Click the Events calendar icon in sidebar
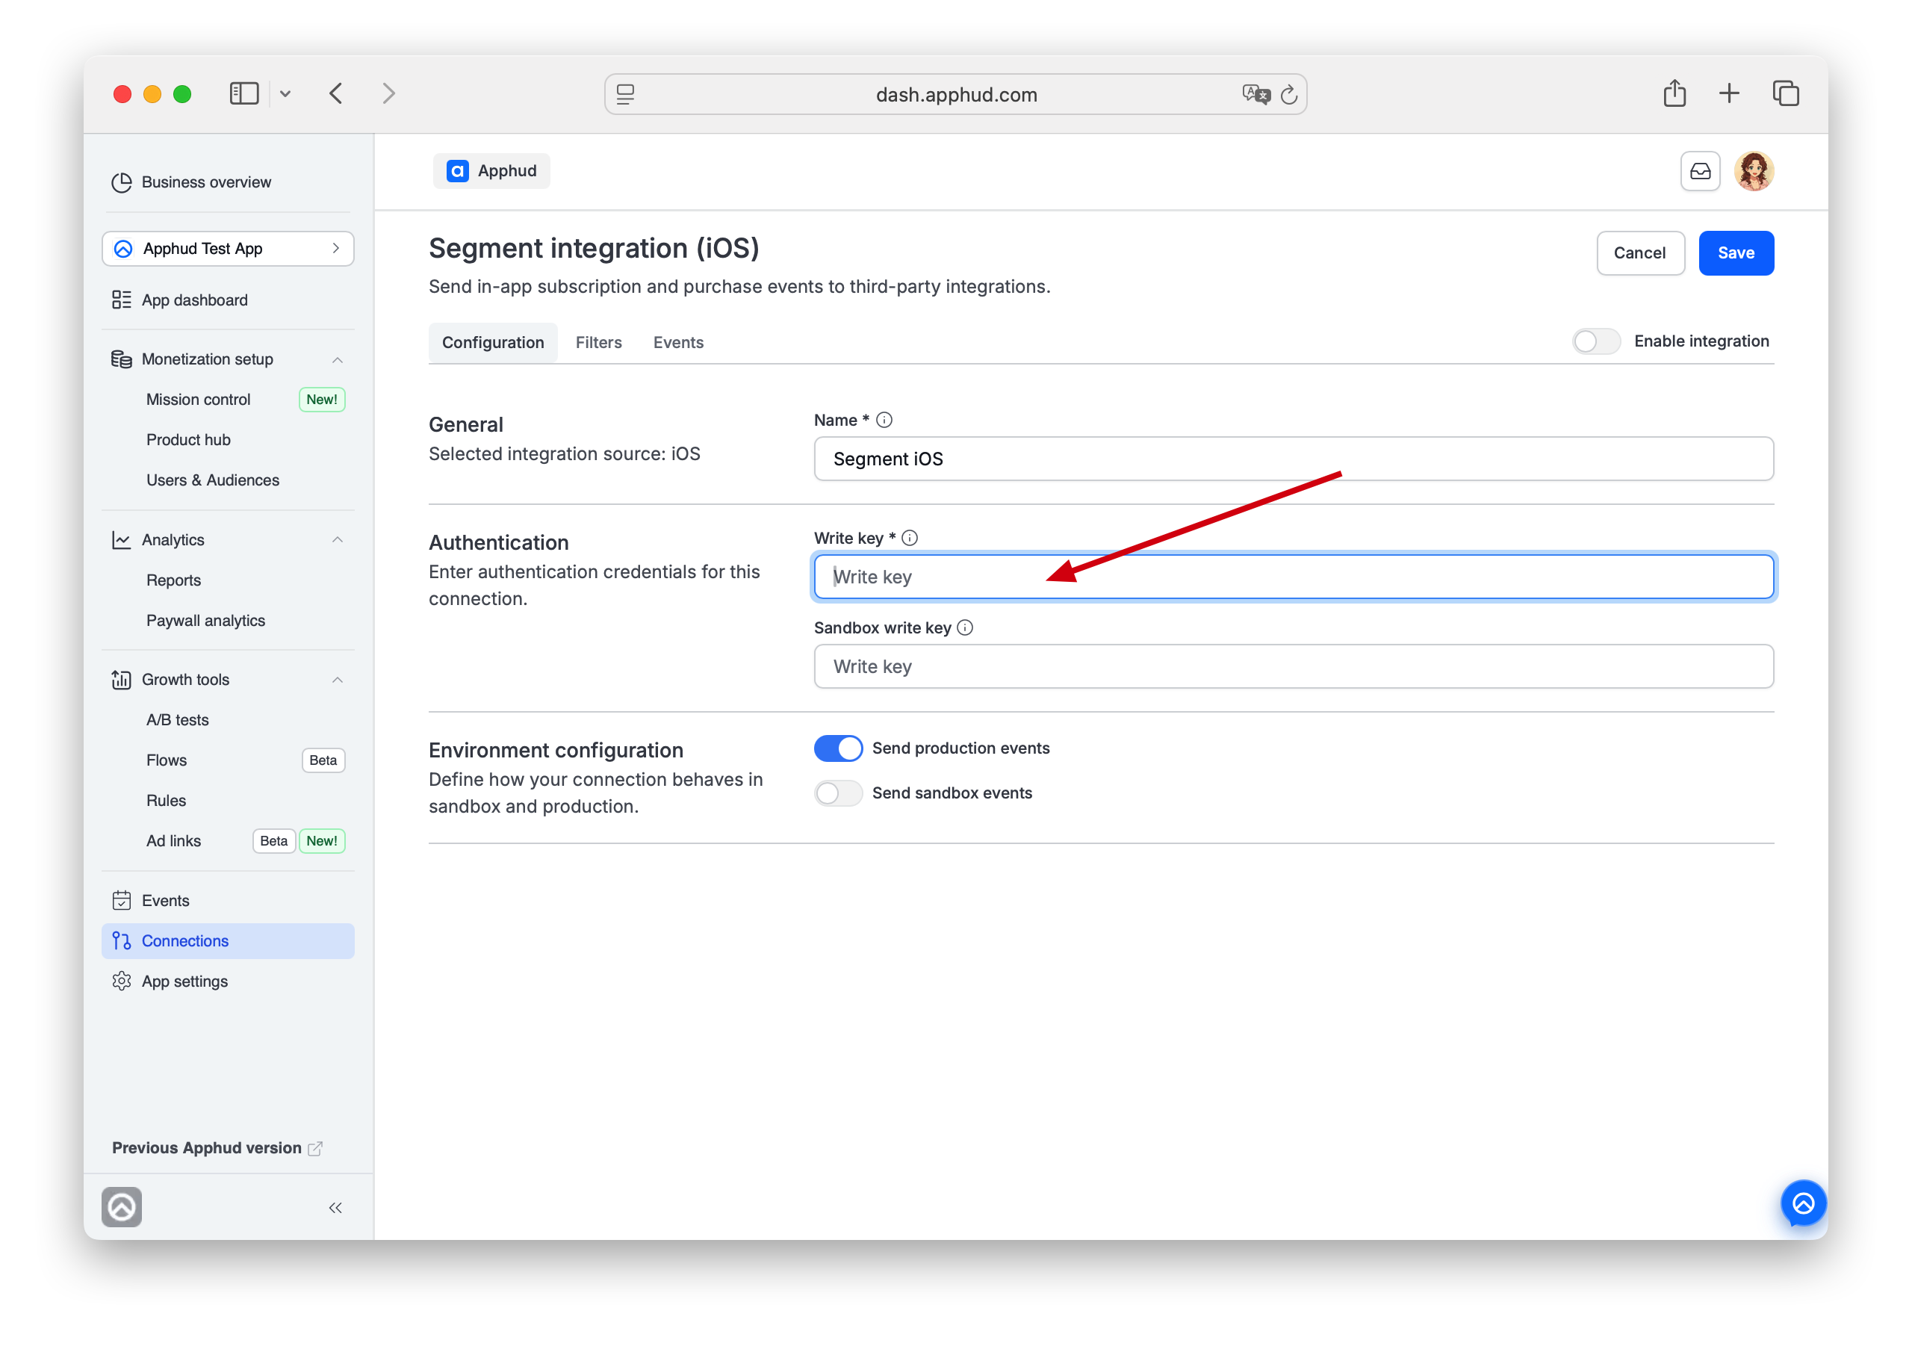Image resolution: width=1912 pixels, height=1352 pixels. point(122,901)
